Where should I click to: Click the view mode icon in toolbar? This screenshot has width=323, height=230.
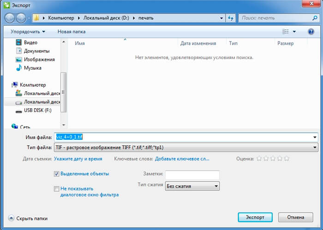286,32
